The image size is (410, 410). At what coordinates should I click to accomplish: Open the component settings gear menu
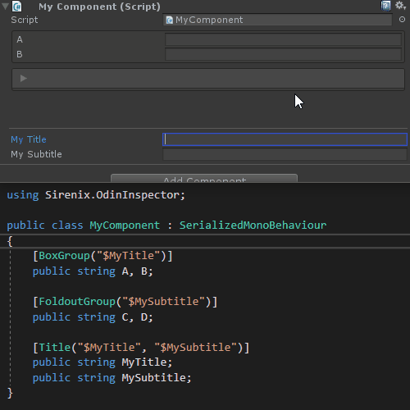(x=400, y=6)
